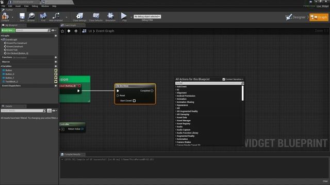
Task: Click the Do Once node's Completed output pin
Action: tap(152, 91)
